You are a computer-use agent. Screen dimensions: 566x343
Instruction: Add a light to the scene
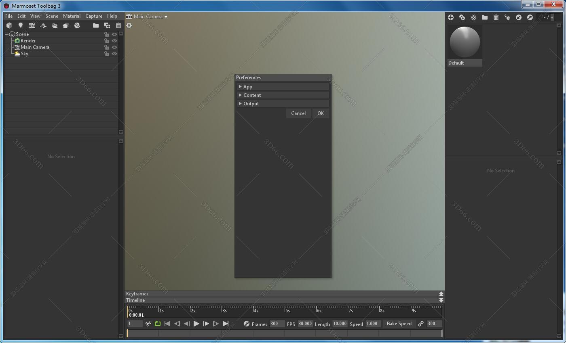click(21, 25)
